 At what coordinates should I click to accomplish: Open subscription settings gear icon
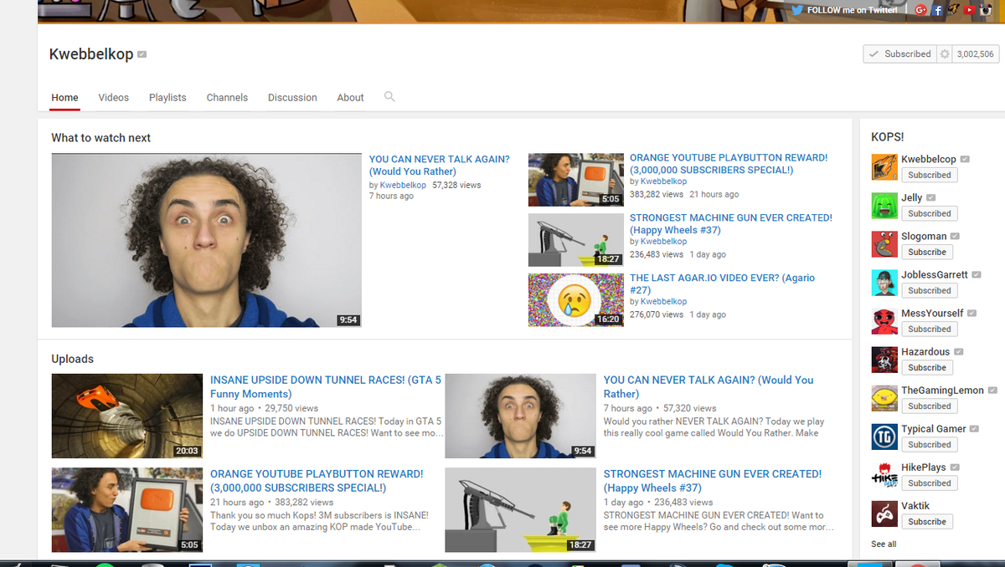(x=946, y=54)
